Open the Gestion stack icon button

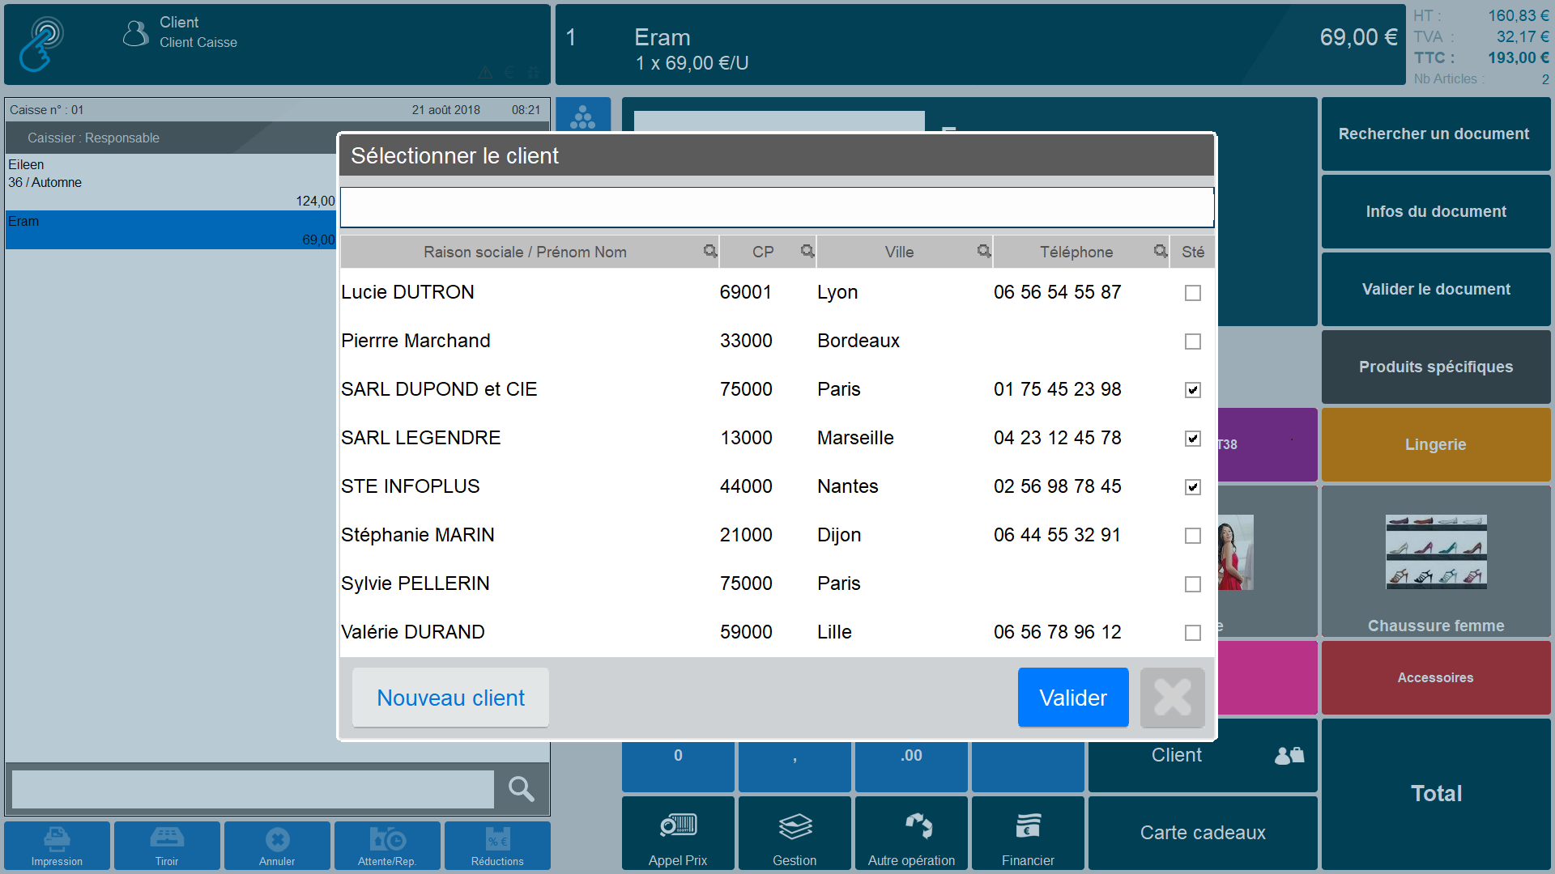click(x=795, y=834)
